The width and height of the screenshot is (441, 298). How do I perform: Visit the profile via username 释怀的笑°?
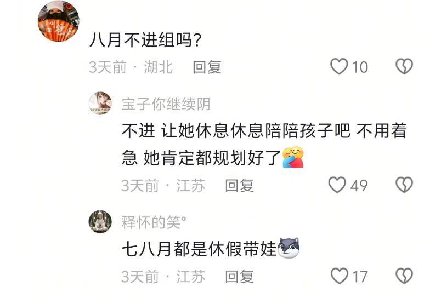coord(154,222)
